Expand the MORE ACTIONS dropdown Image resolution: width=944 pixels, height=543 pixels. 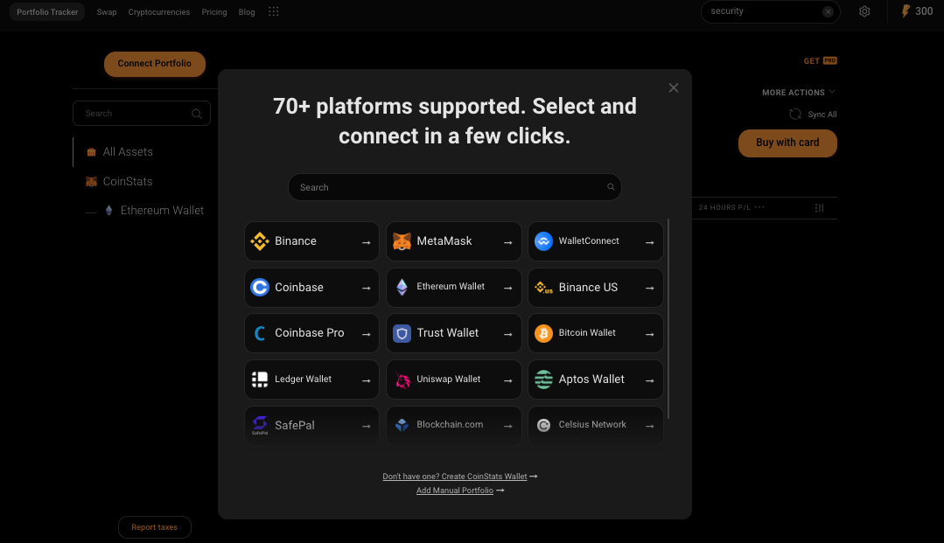(796, 92)
